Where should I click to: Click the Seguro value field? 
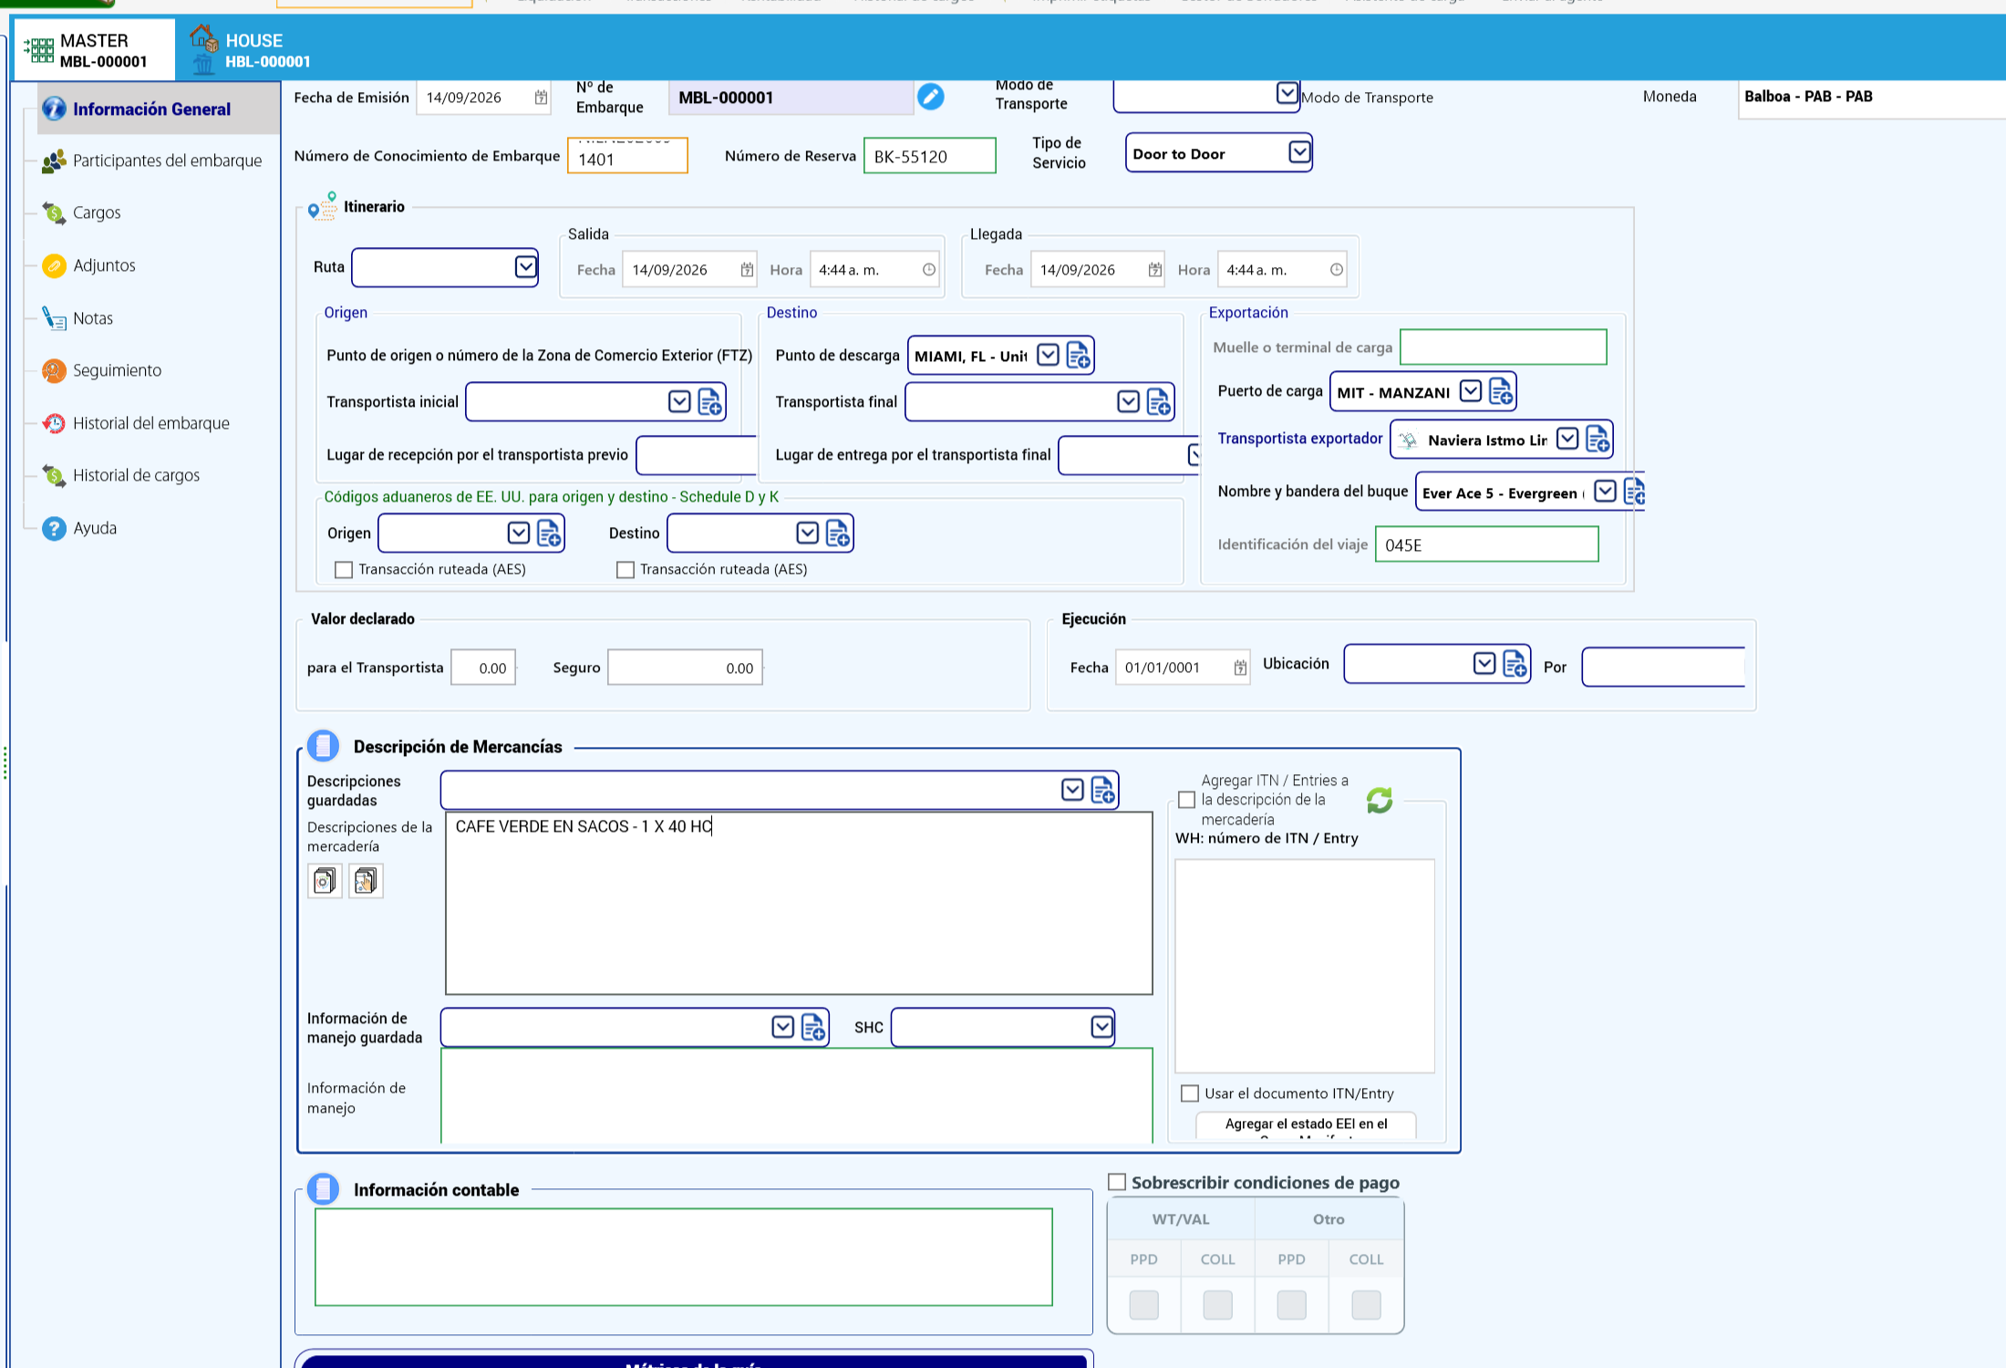click(685, 668)
